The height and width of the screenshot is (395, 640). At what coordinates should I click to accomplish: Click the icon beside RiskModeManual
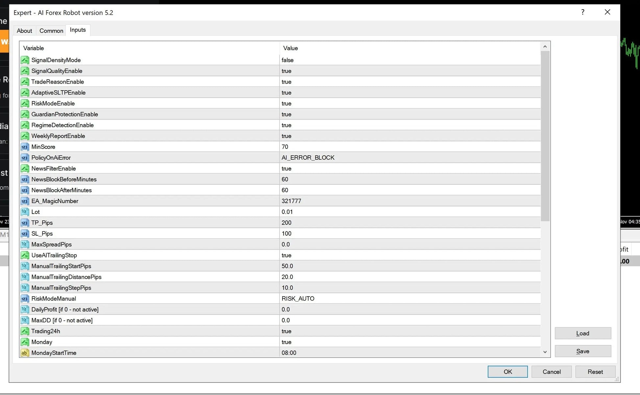coord(25,299)
